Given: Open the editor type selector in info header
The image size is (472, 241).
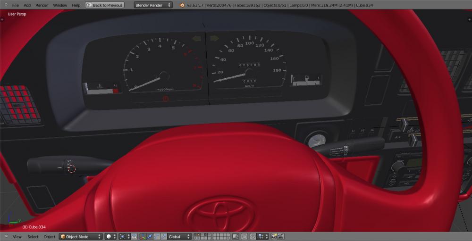Looking at the screenshot, I should (x=6, y=5).
